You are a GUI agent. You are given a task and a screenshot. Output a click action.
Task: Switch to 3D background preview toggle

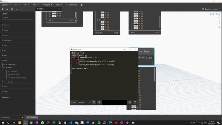pyautogui.click(x=212, y=14)
